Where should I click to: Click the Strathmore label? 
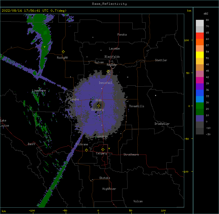pyautogui.click(x=131, y=155)
